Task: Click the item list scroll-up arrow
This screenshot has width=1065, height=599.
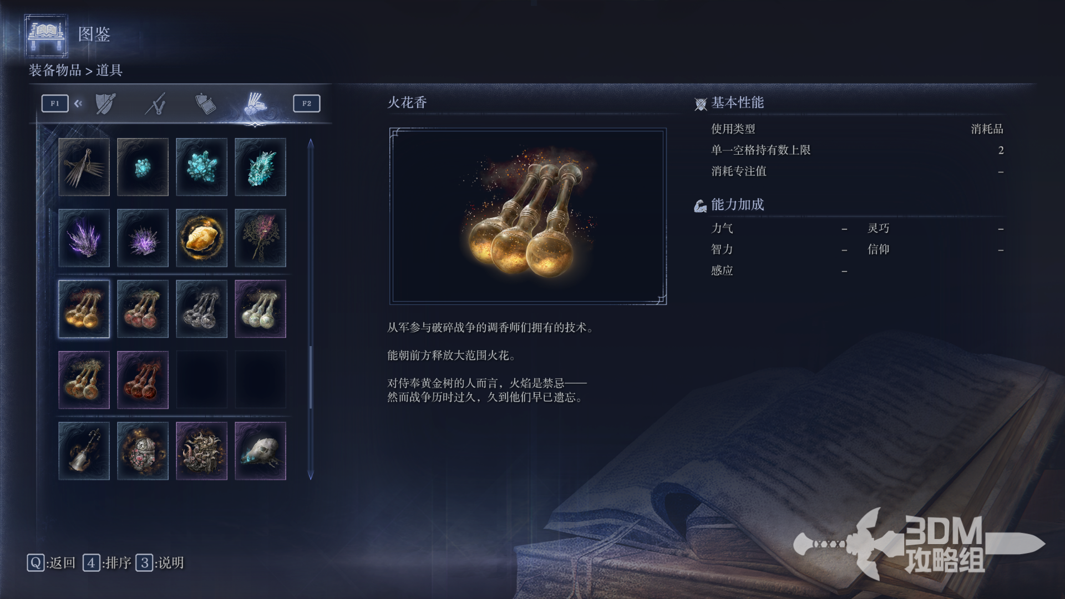Action: coord(311,143)
